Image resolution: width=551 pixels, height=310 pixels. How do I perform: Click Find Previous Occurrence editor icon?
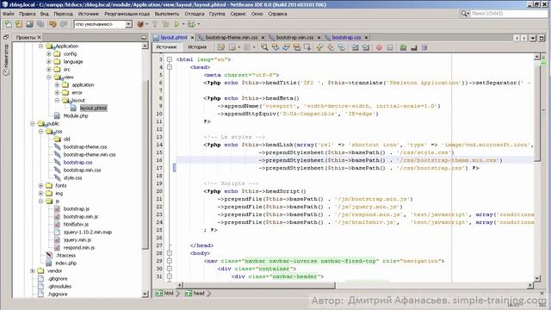point(275,47)
